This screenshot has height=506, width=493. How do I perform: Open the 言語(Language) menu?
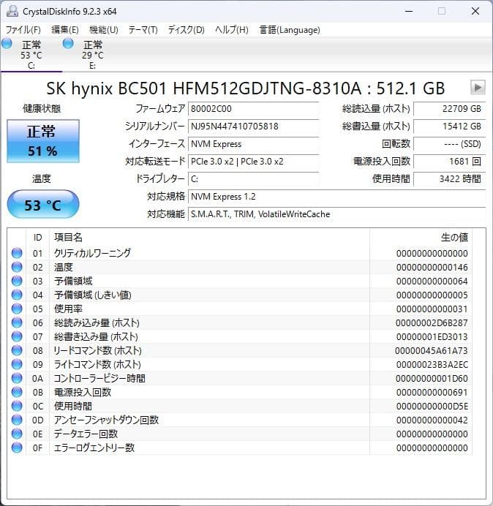pyautogui.click(x=290, y=30)
